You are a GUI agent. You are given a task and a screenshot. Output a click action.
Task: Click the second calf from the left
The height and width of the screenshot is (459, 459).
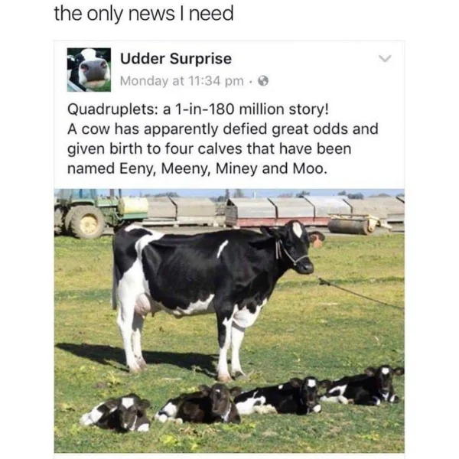[x=199, y=405]
